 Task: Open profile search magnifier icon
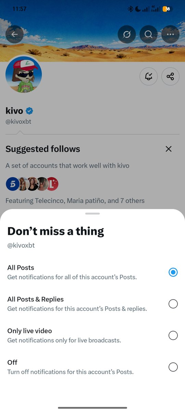148,34
